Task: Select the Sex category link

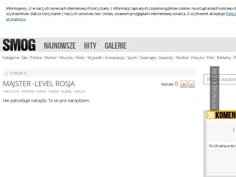Action: point(24,58)
